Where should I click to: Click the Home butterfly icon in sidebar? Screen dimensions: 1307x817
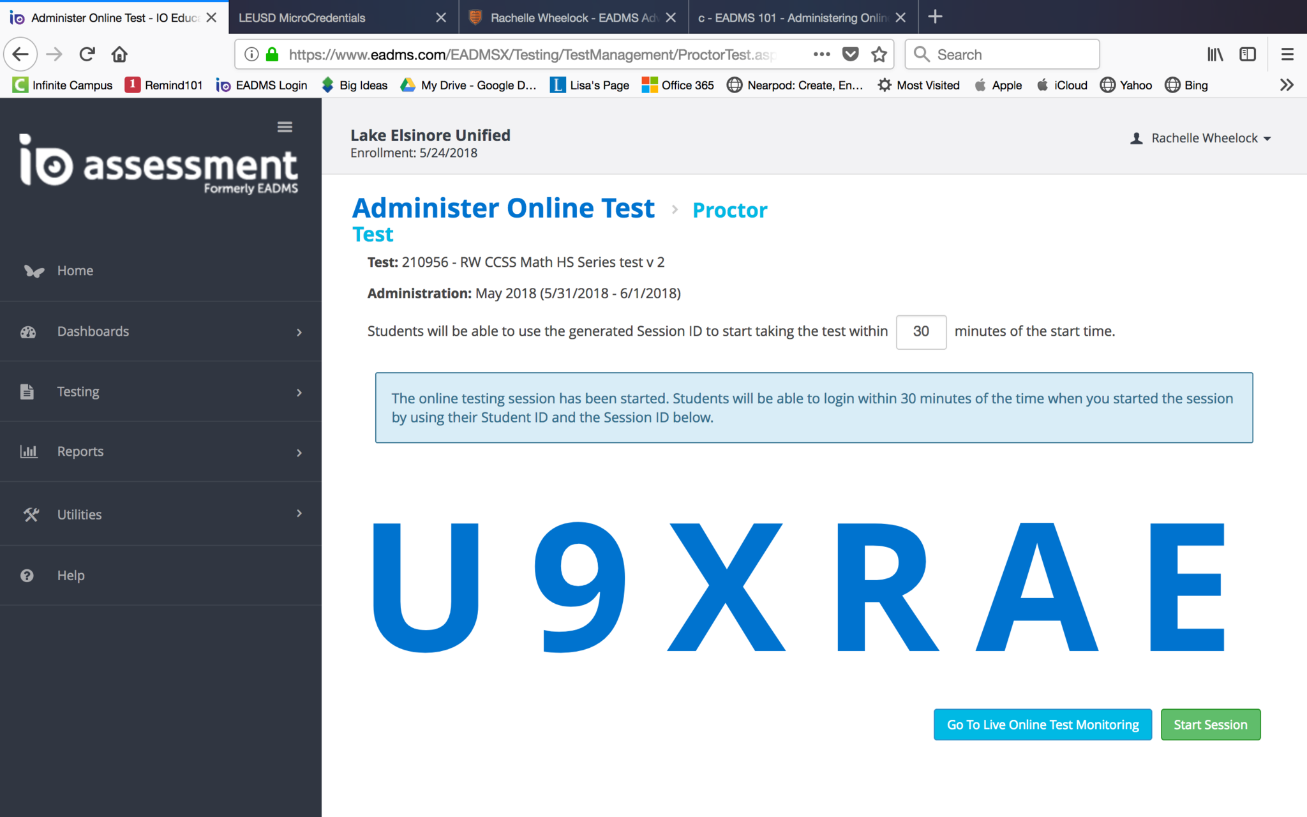(x=34, y=271)
